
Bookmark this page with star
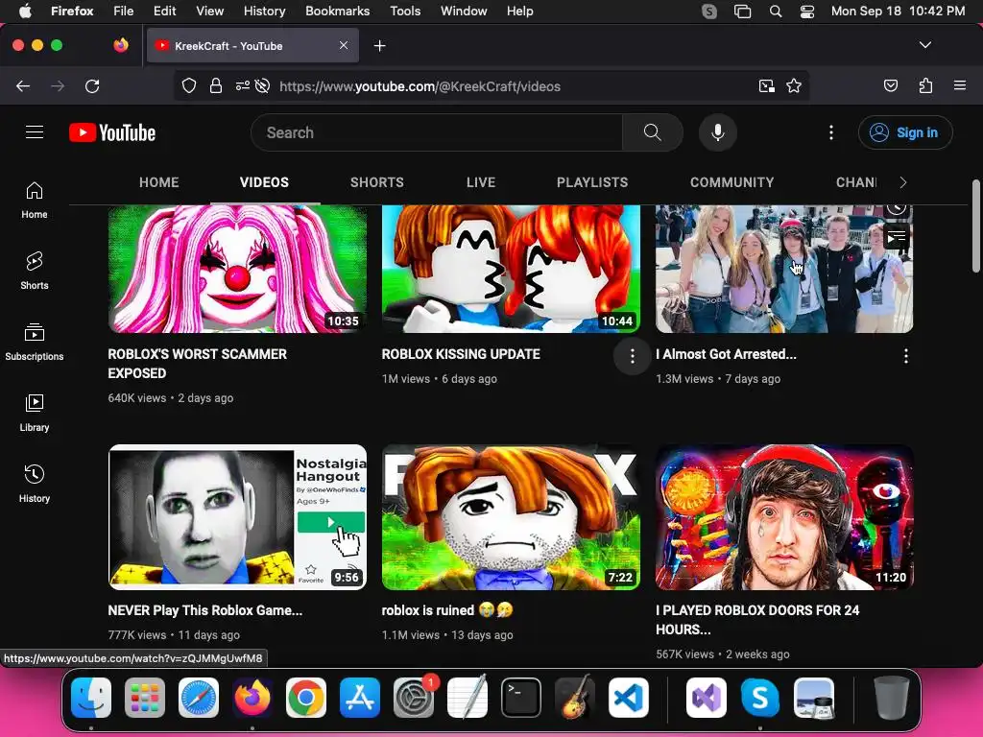(794, 85)
